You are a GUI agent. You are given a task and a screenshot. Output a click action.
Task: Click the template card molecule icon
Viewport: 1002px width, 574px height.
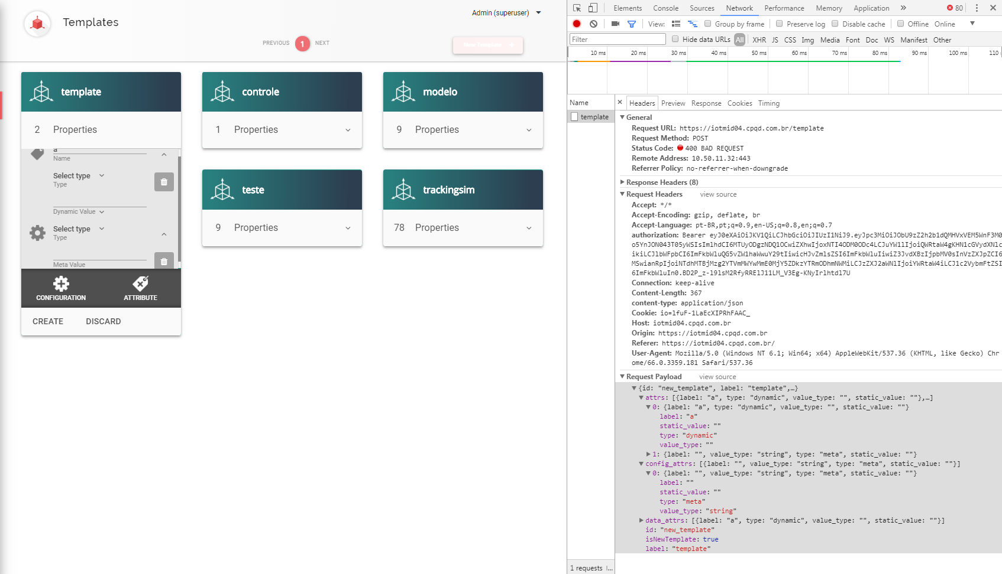pyautogui.click(x=41, y=92)
